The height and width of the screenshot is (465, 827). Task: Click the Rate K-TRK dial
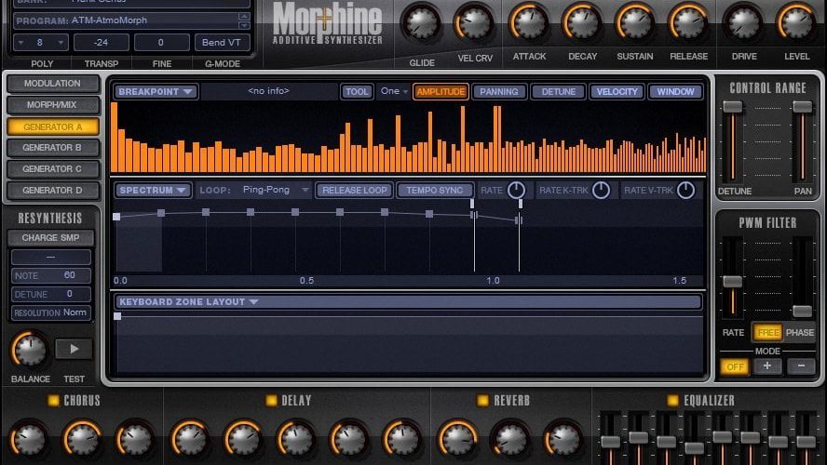point(601,190)
